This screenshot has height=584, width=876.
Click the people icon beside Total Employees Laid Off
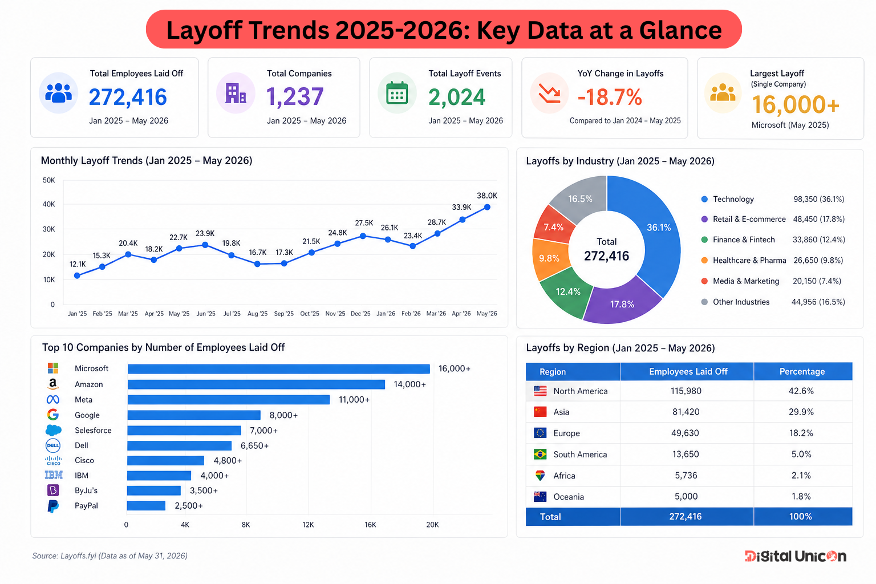(x=59, y=93)
